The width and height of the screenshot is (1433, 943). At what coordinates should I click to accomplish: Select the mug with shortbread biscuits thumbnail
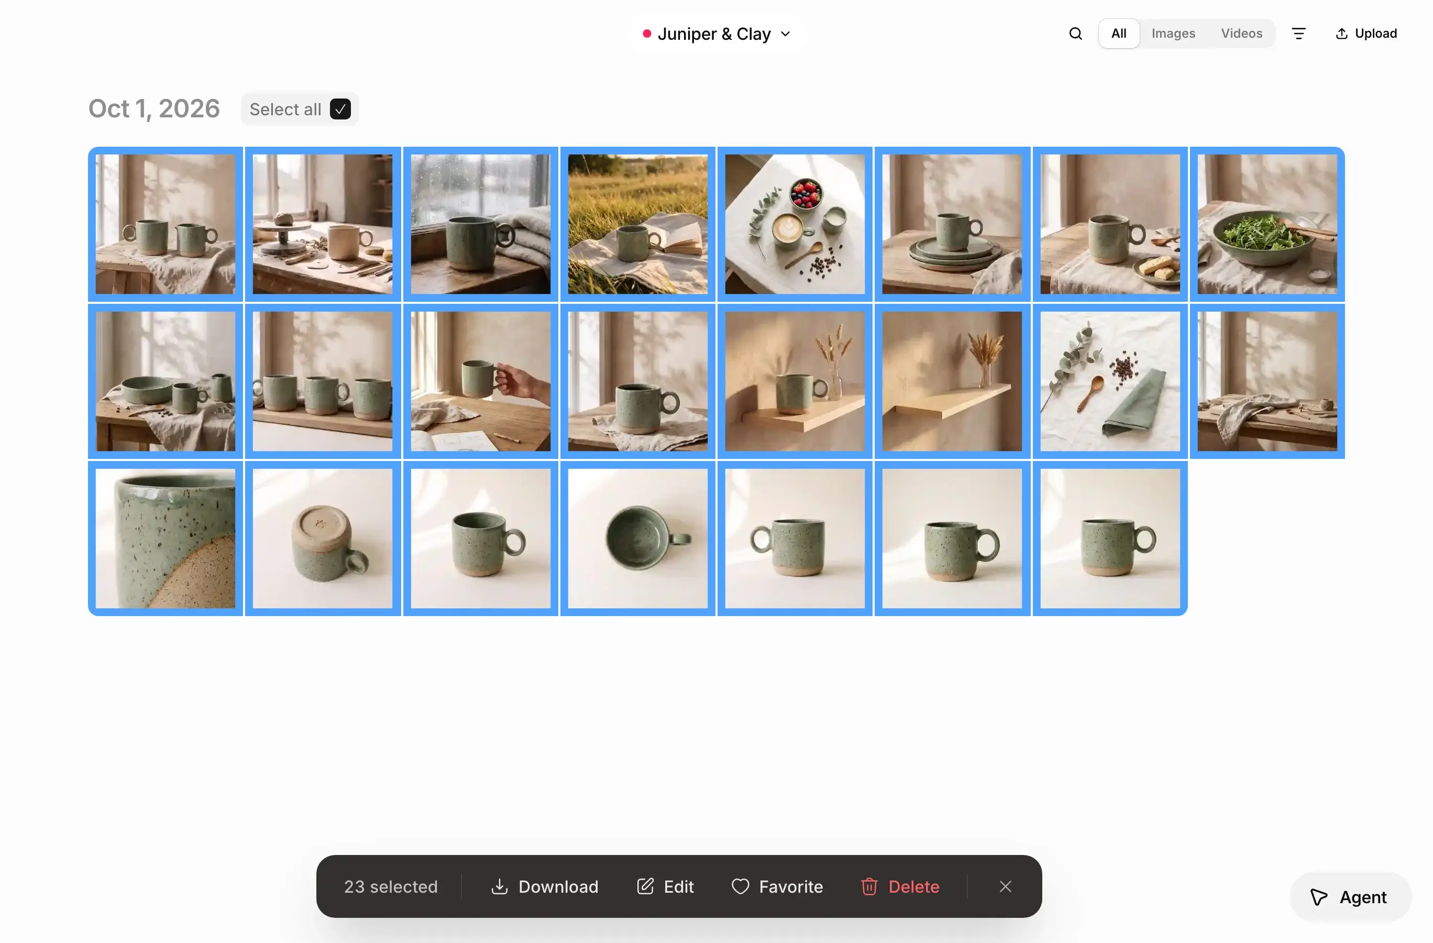click(1110, 224)
